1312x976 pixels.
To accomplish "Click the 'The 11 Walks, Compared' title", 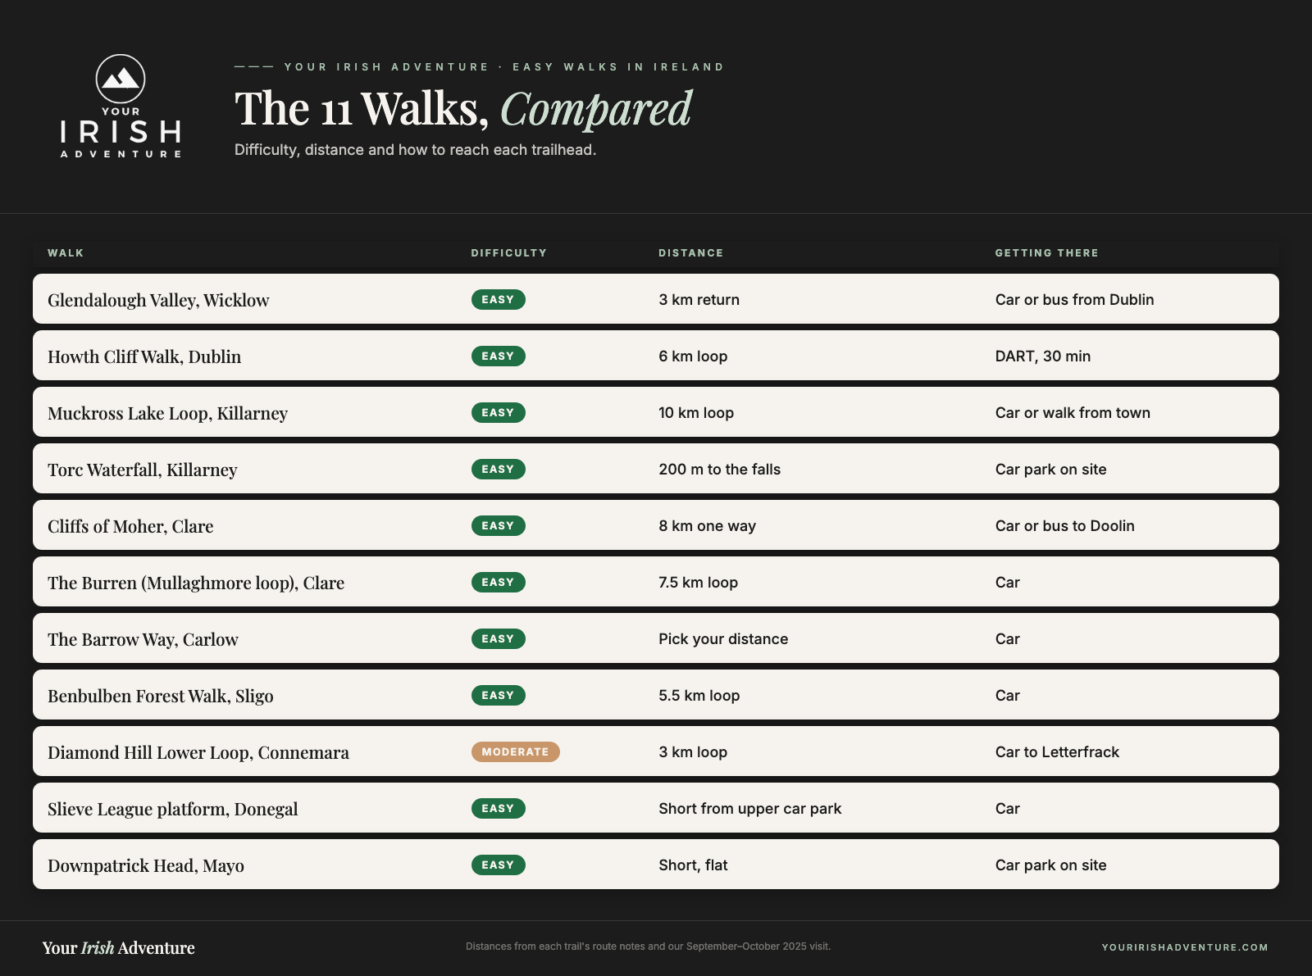I will tap(463, 109).
